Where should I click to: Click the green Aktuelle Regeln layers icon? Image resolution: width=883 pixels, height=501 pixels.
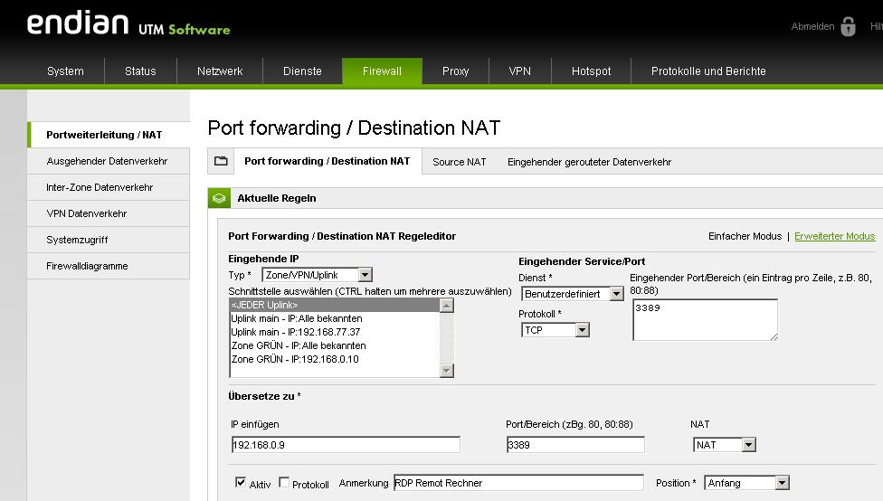(218, 198)
